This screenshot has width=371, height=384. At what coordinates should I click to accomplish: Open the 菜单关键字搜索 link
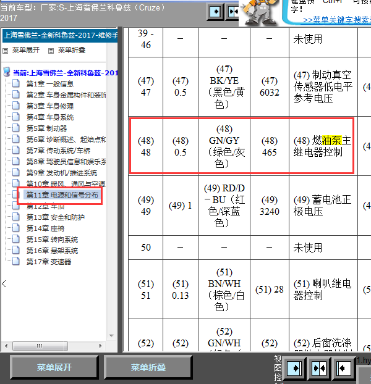(x=336, y=20)
